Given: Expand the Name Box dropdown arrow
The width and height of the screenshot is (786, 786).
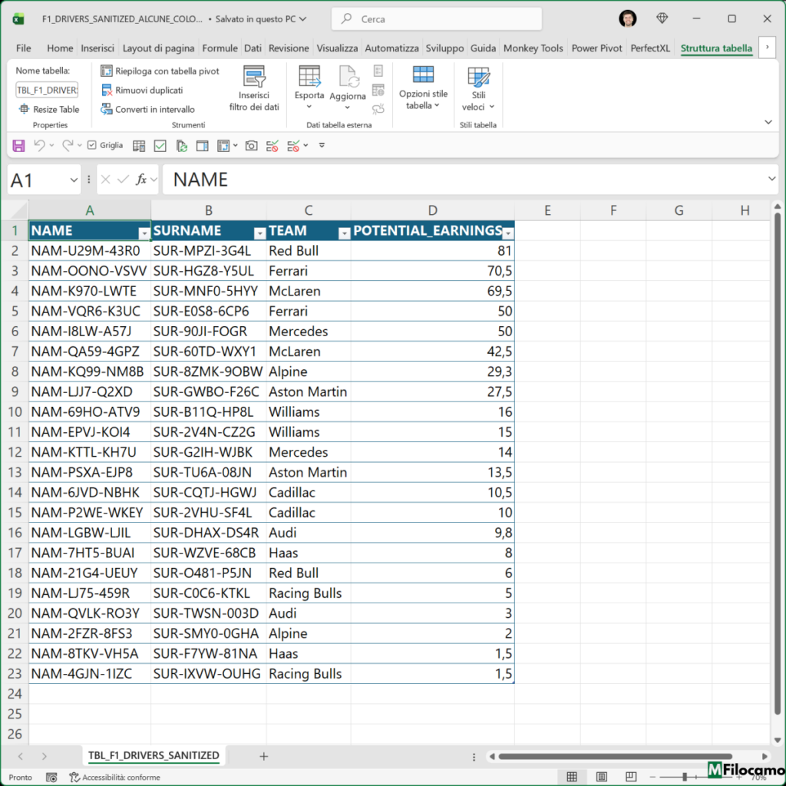Looking at the screenshot, I should pyautogui.click(x=74, y=180).
